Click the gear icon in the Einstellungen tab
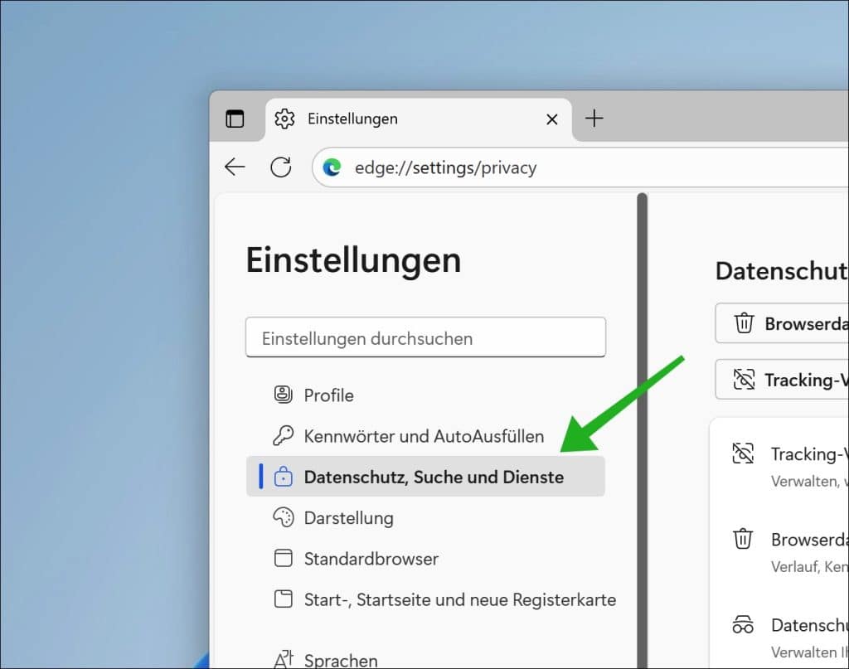This screenshot has width=849, height=669. [284, 119]
